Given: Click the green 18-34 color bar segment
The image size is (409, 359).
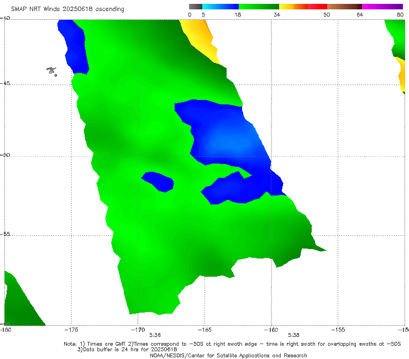Looking at the screenshot, I should point(259,7).
